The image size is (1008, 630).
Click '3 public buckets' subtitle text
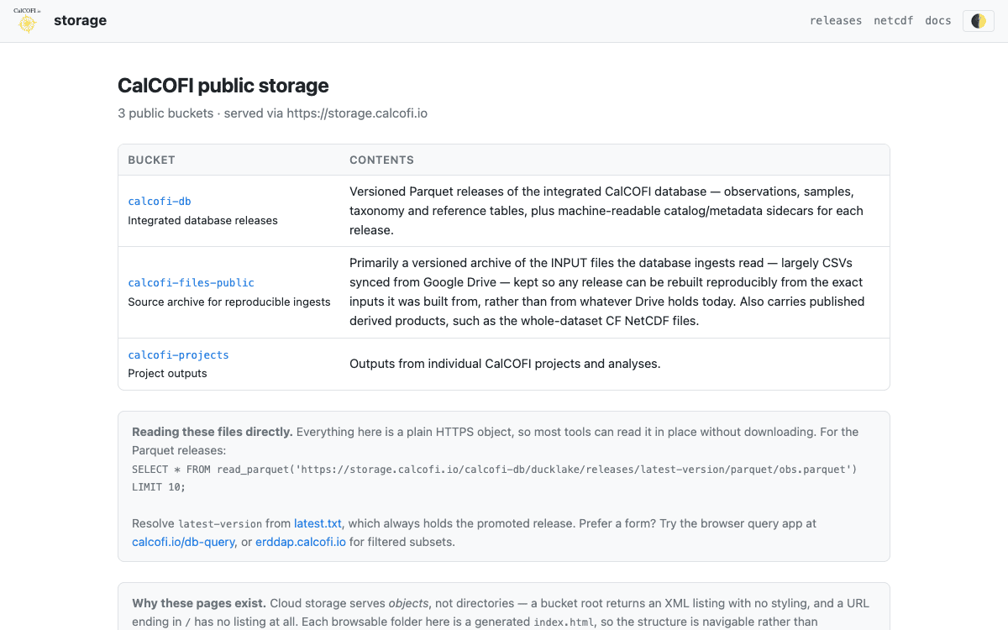(165, 113)
